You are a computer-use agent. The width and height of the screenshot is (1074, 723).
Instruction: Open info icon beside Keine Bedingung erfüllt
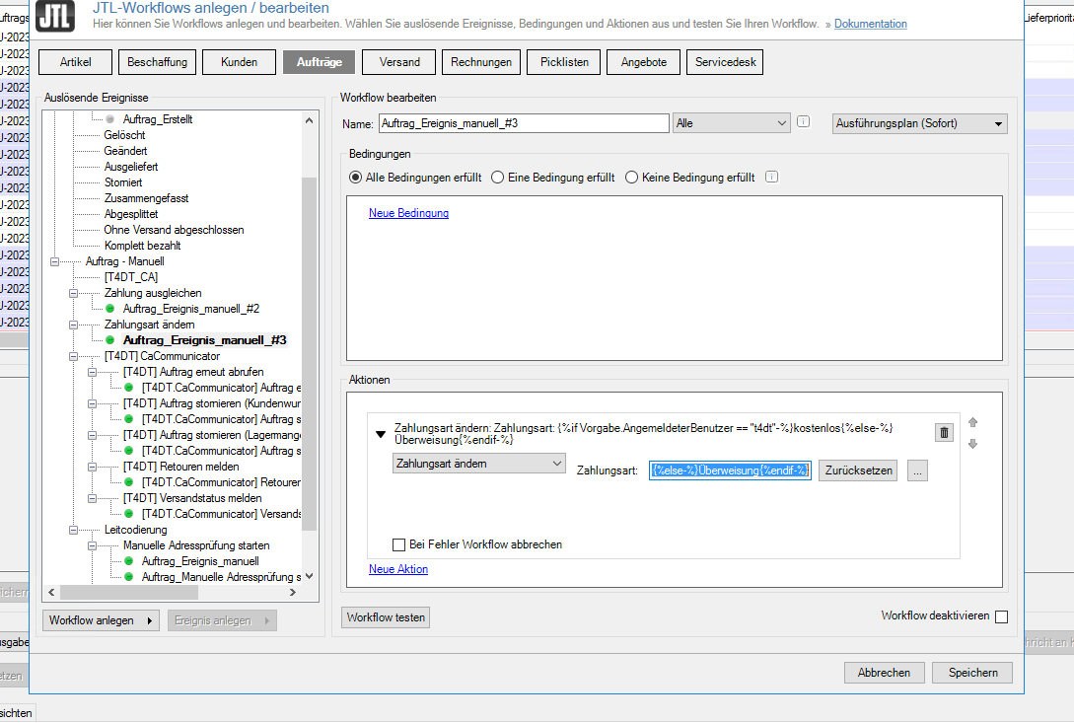[x=772, y=177]
